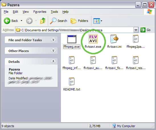The image size is (156, 130).
Task: Click the flvtoavi_fo... file name label
Action: (114, 68)
